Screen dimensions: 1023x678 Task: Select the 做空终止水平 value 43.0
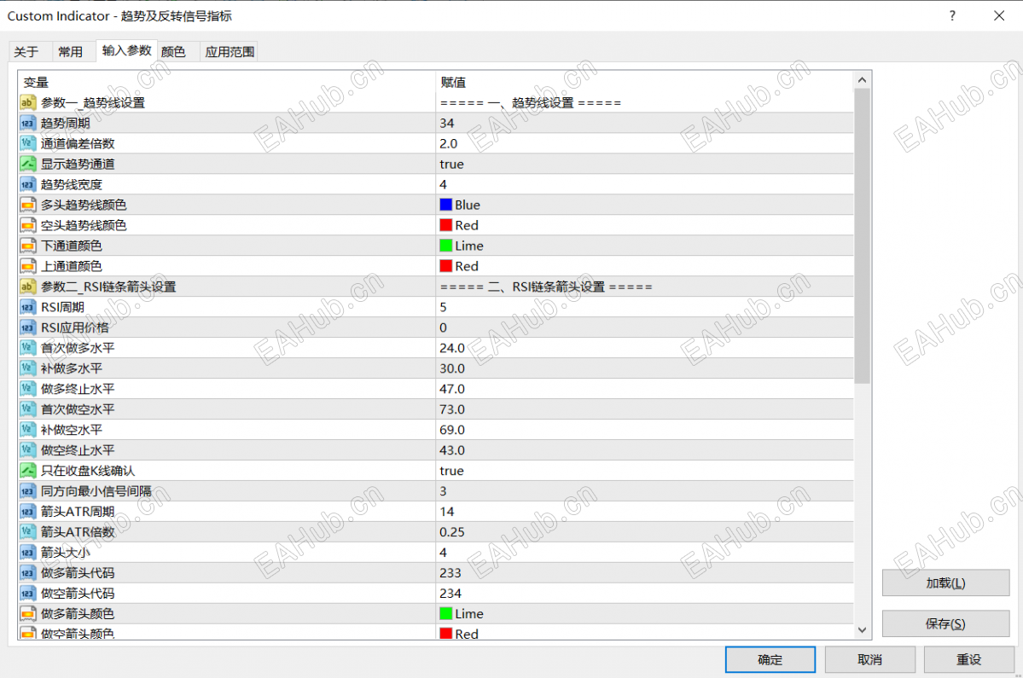pos(452,450)
